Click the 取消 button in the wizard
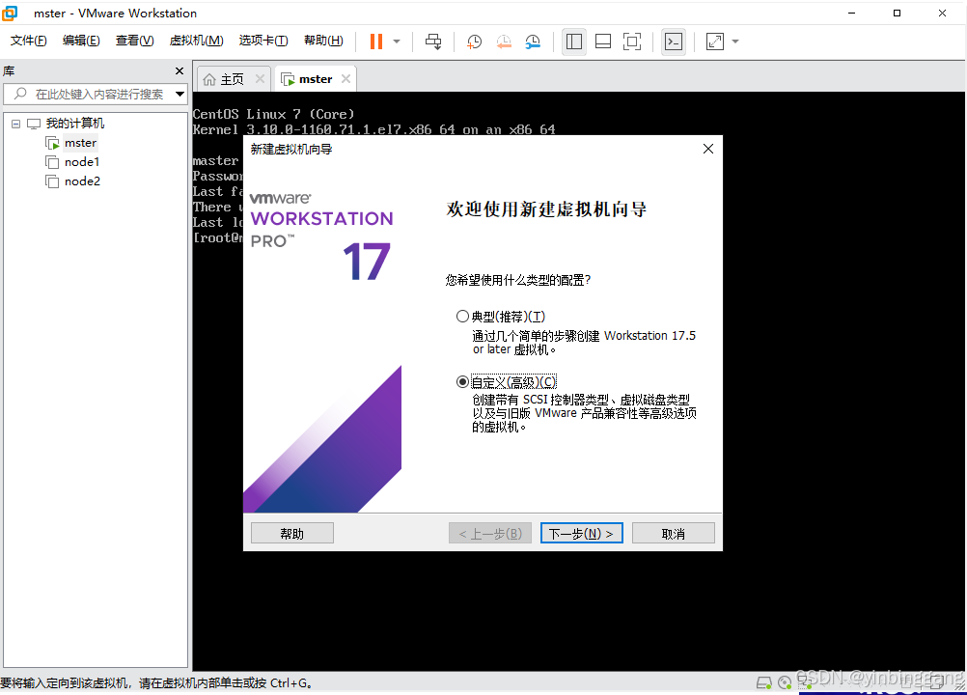Image resolution: width=967 pixels, height=695 pixels. point(674,534)
